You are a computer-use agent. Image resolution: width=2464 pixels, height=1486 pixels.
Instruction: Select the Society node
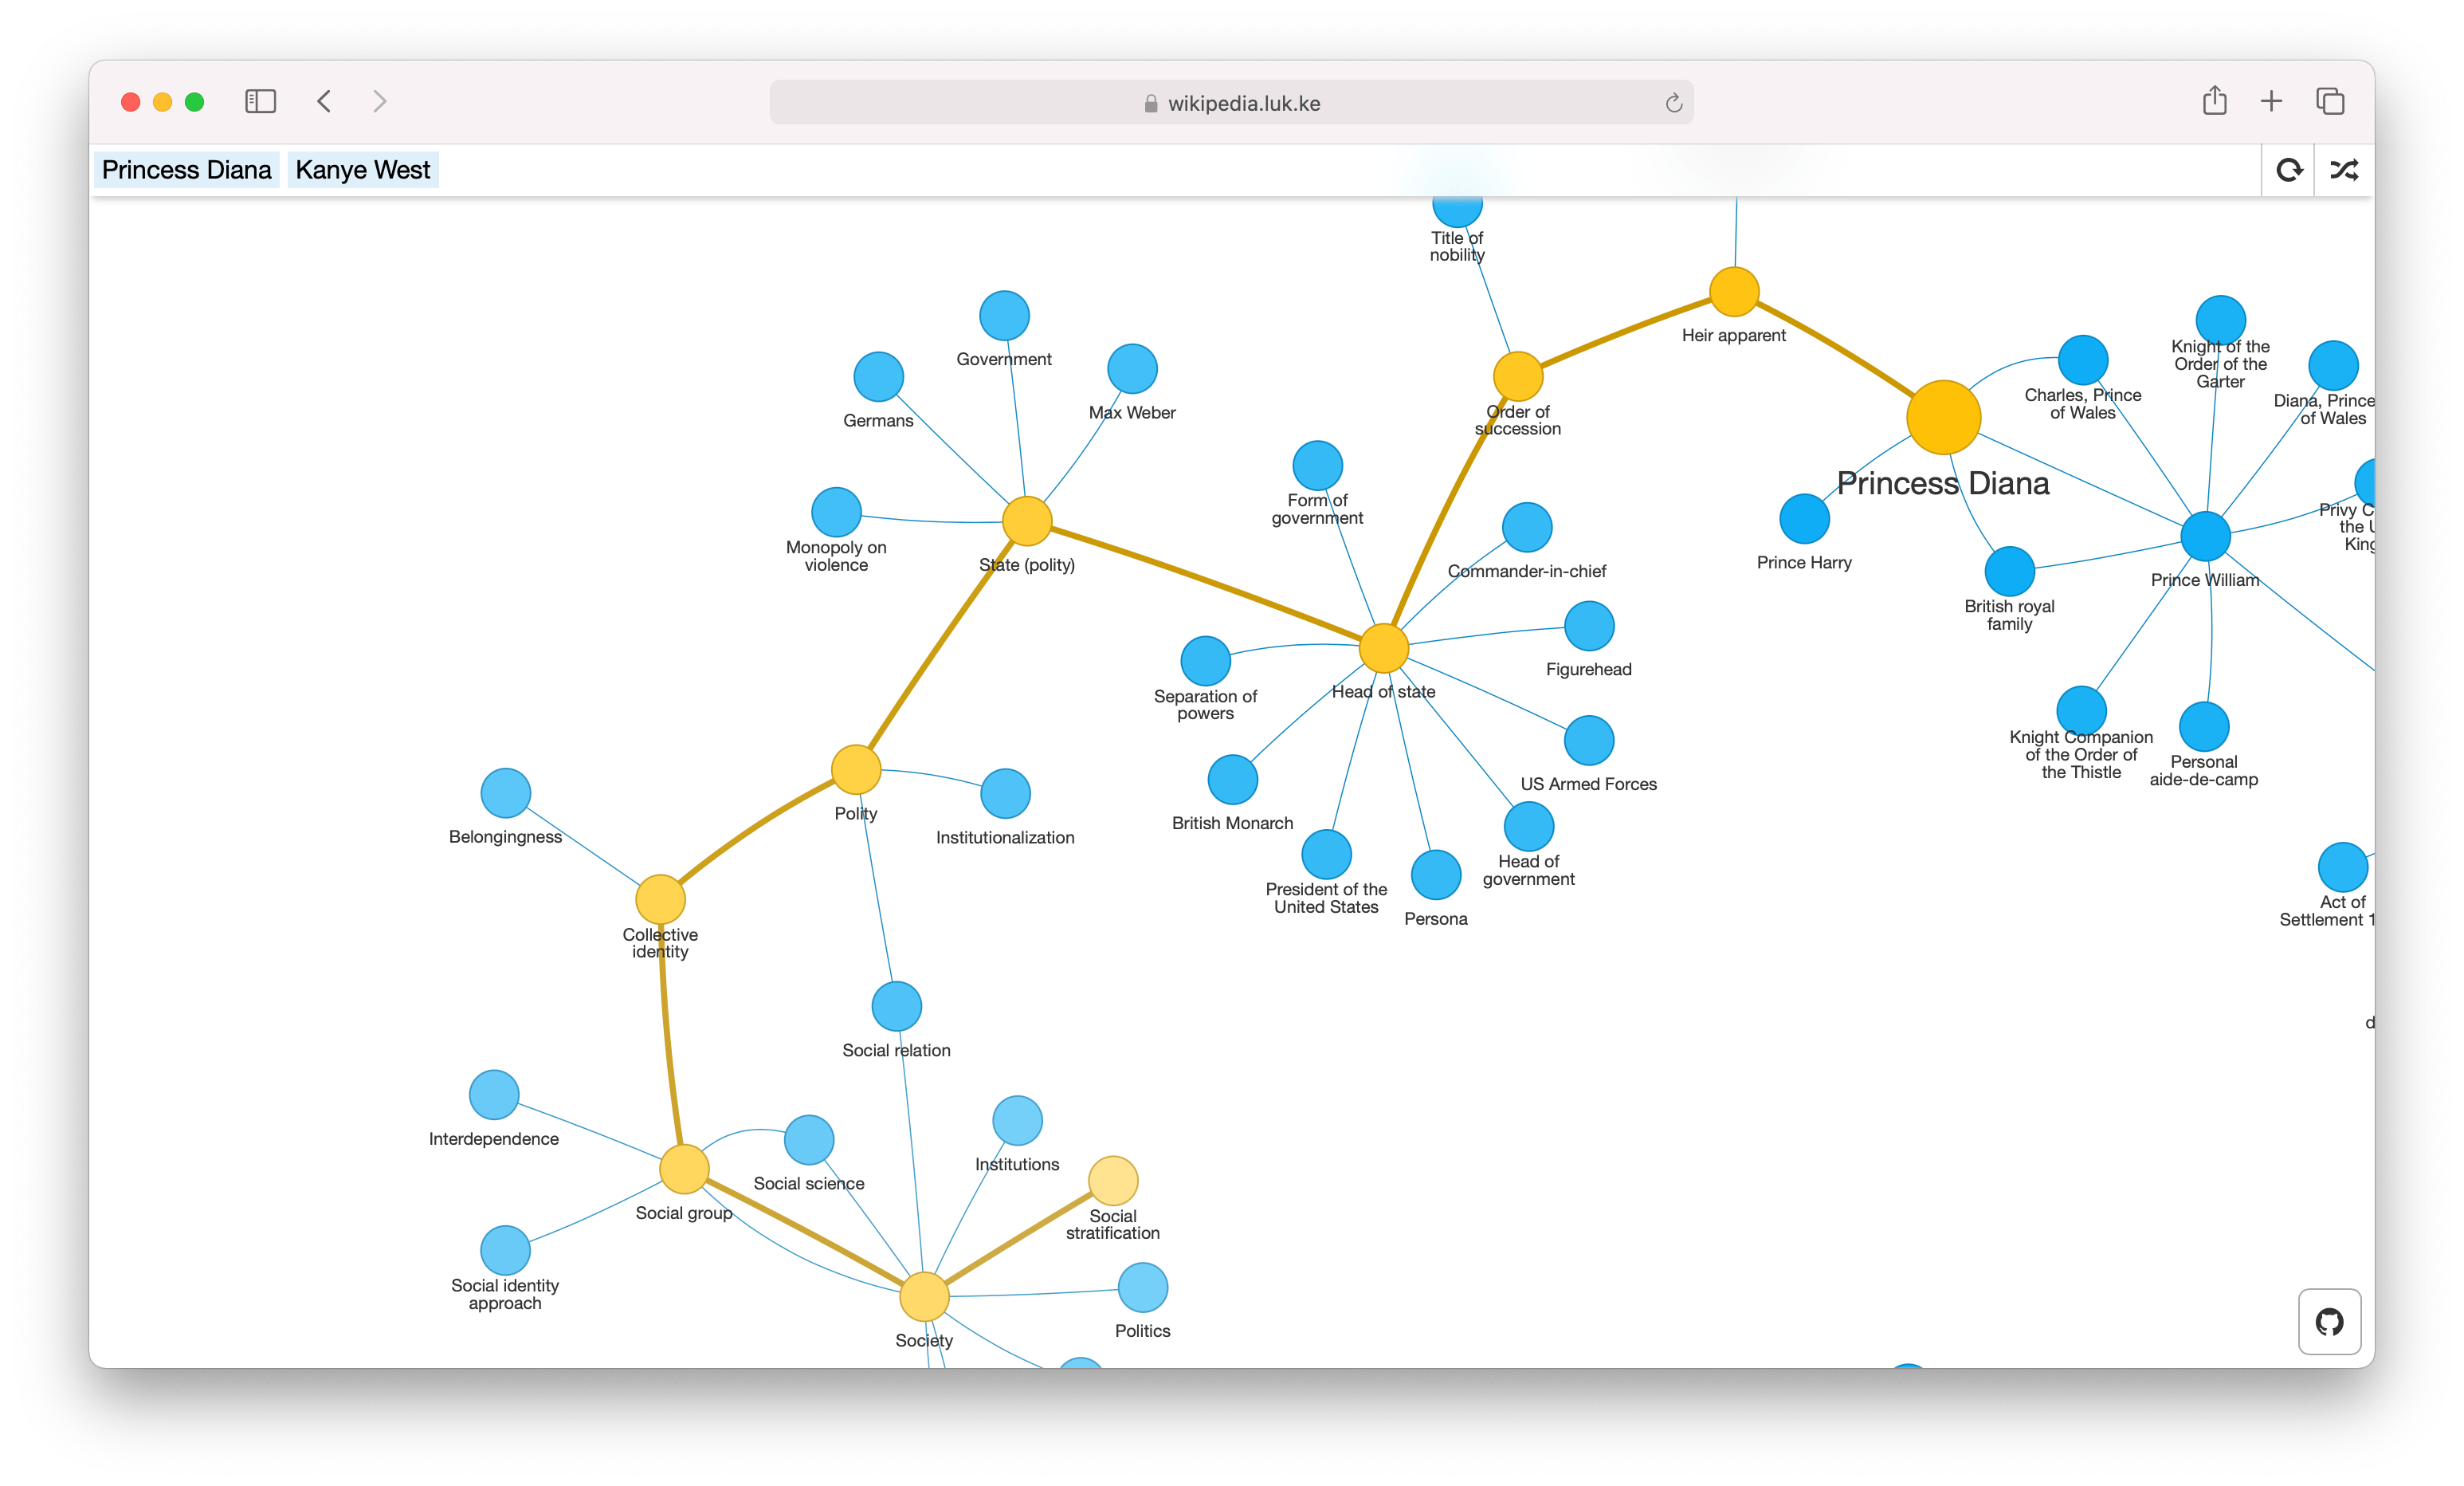(x=924, y=1297)
